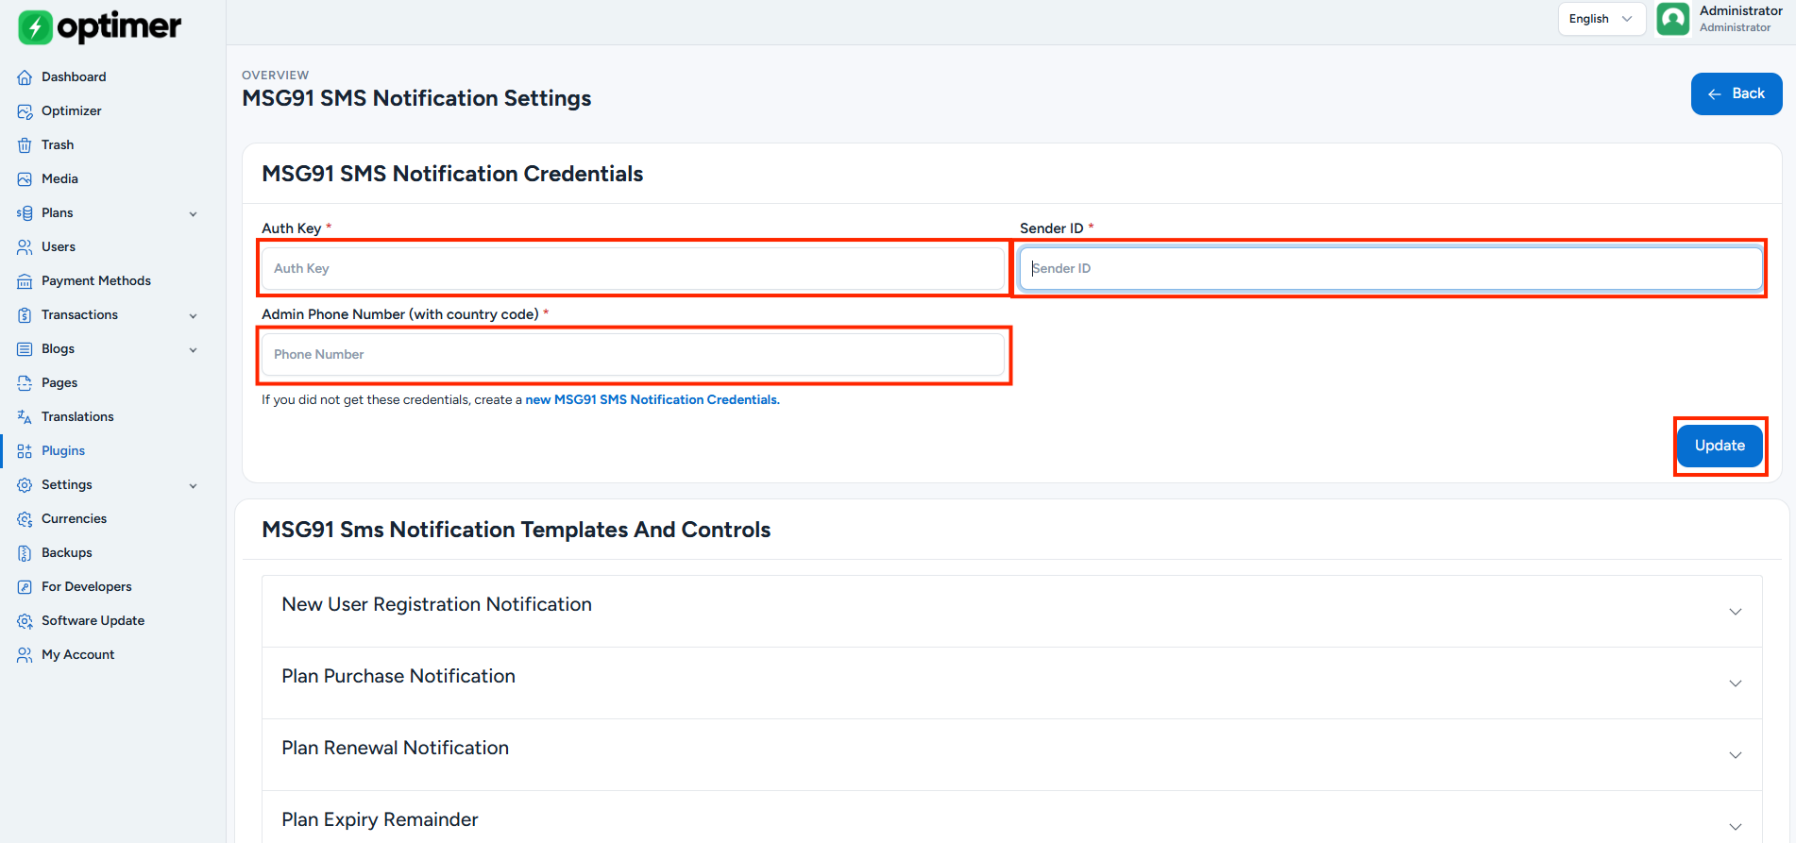Viewport: 1796px width, 843px height.
Task: Click the Media image icon
Action: coord(25,179)
